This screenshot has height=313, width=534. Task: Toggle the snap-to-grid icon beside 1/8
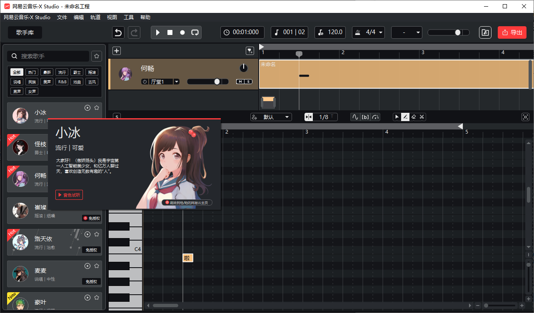(x=309, y=117)
